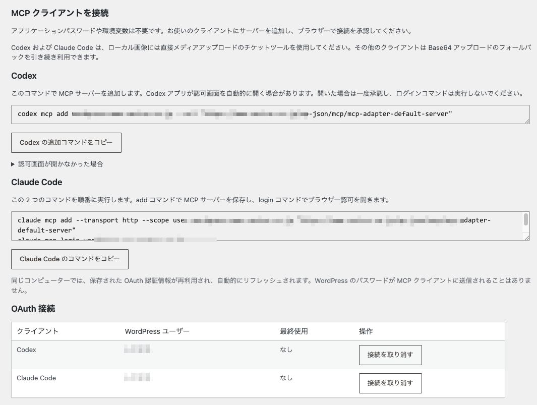Click the クライアント column header
This screenshot has width=537, height=405.
[38, 331]
